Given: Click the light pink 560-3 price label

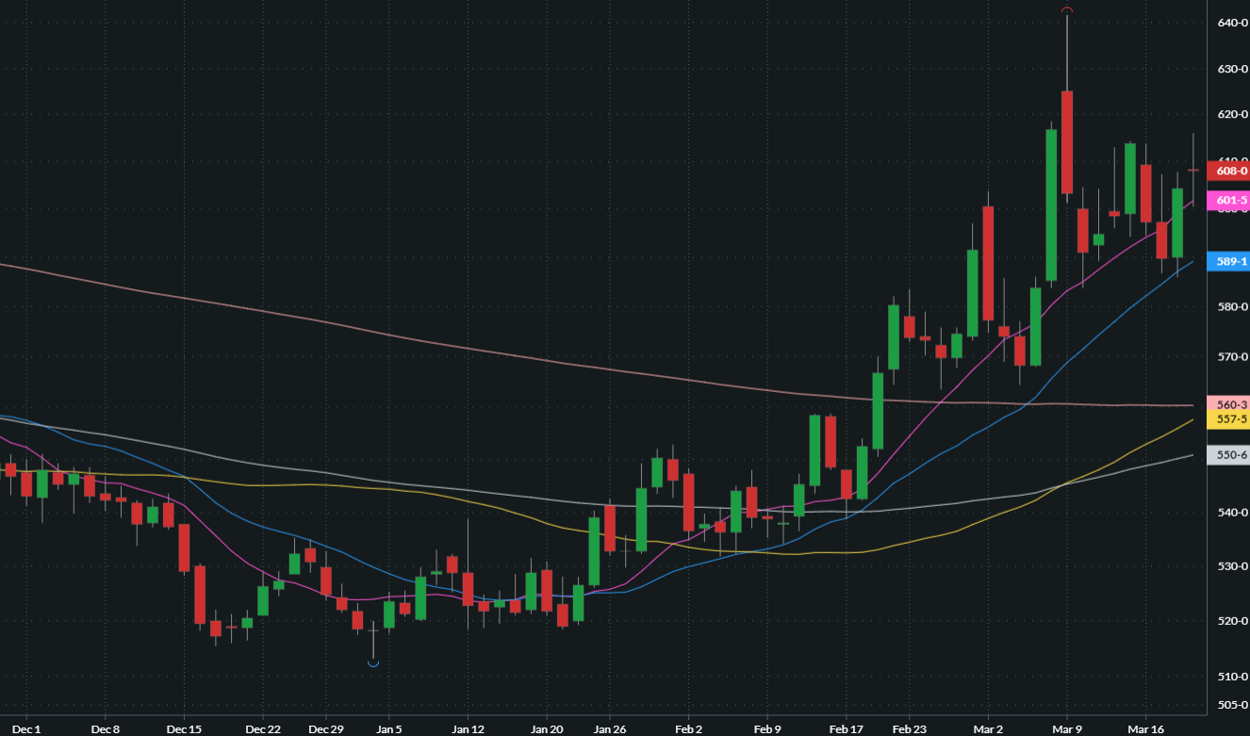Looking at the screenshot, I should 1231,404.
